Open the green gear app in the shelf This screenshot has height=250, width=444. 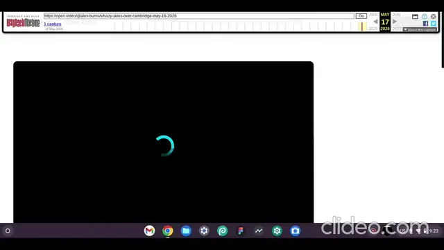277,231
